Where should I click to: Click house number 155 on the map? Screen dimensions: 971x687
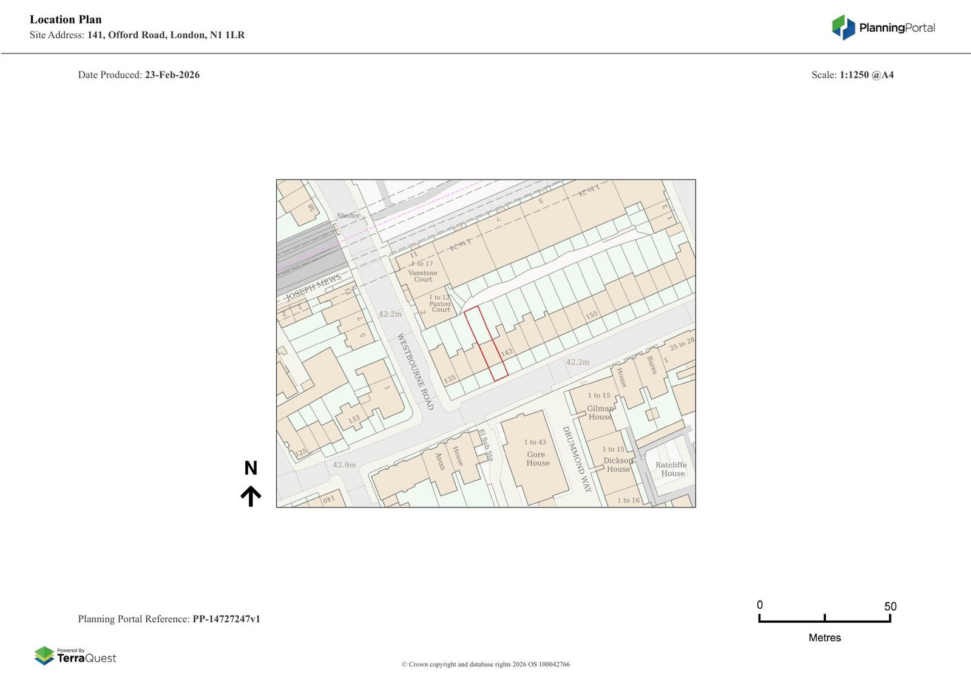point(592,315)
